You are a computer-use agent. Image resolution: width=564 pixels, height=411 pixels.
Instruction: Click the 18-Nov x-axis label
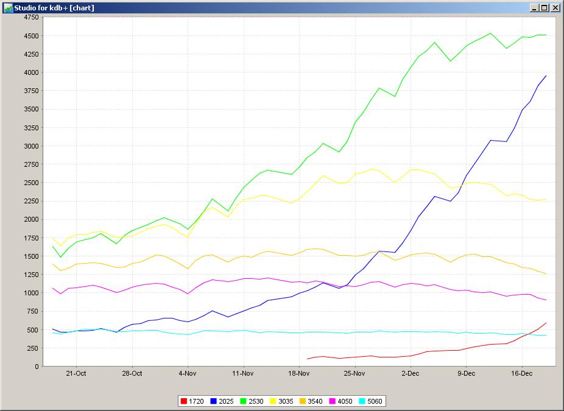[299, 373]
